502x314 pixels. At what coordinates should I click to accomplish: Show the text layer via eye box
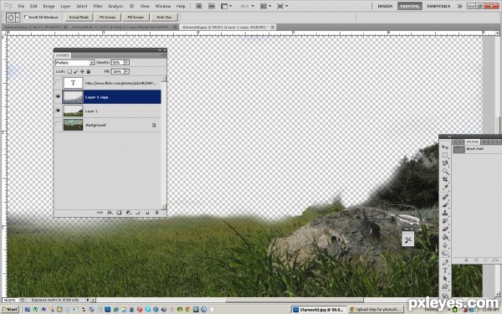tap(58, 83)
